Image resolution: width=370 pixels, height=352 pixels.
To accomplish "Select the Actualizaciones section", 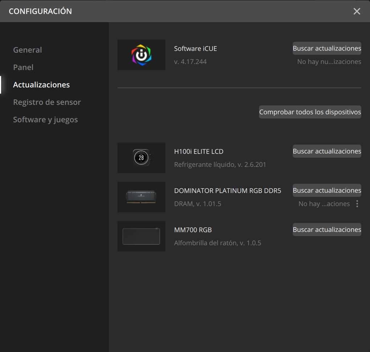I will tap(41, 85).
